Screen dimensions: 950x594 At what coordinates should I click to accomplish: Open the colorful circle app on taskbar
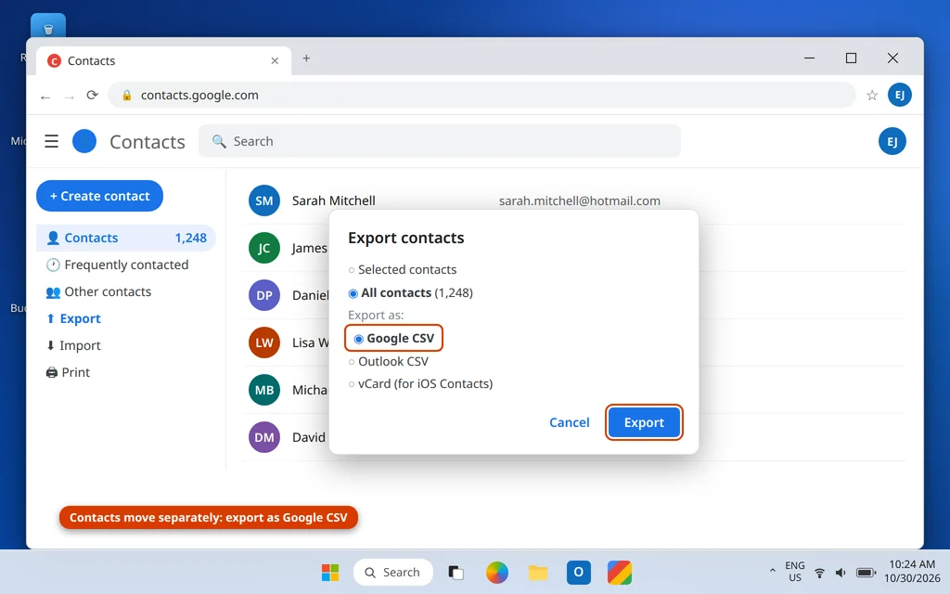pyautogui.click(x=497, y=572)
